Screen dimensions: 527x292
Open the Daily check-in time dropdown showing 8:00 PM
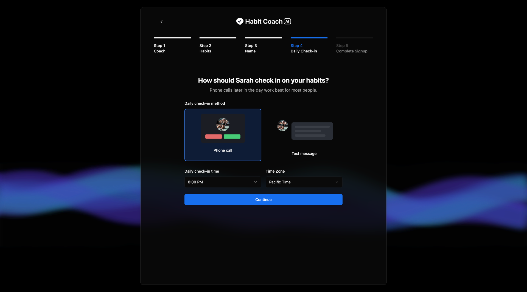pos(223,182)
